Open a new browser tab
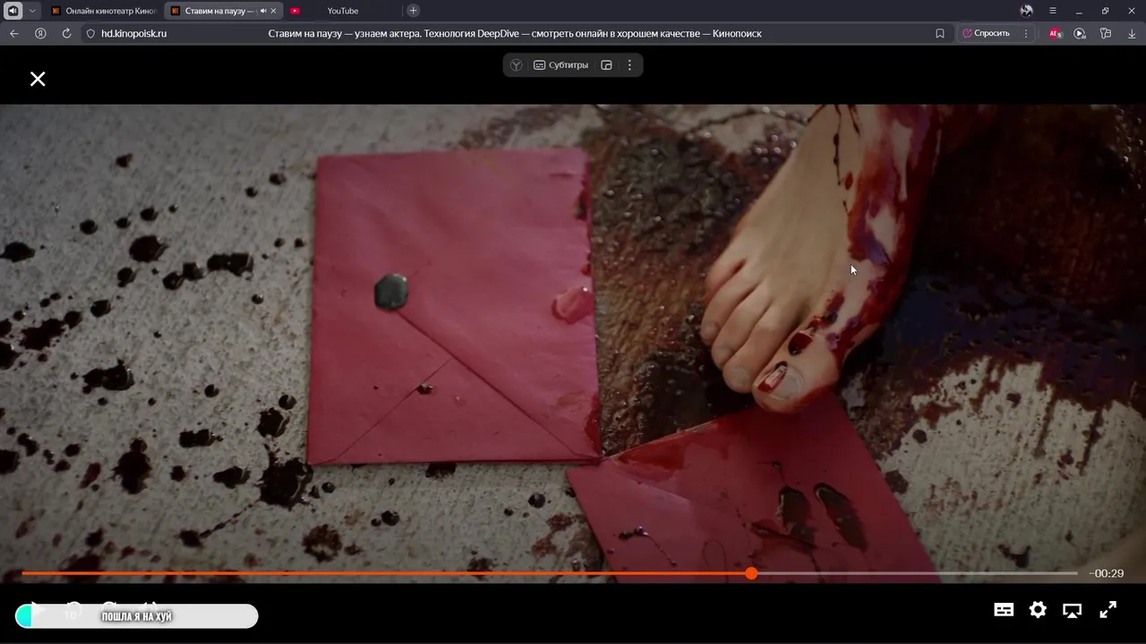The width and height of the screenshot is (1146, 644). point(413,11)
